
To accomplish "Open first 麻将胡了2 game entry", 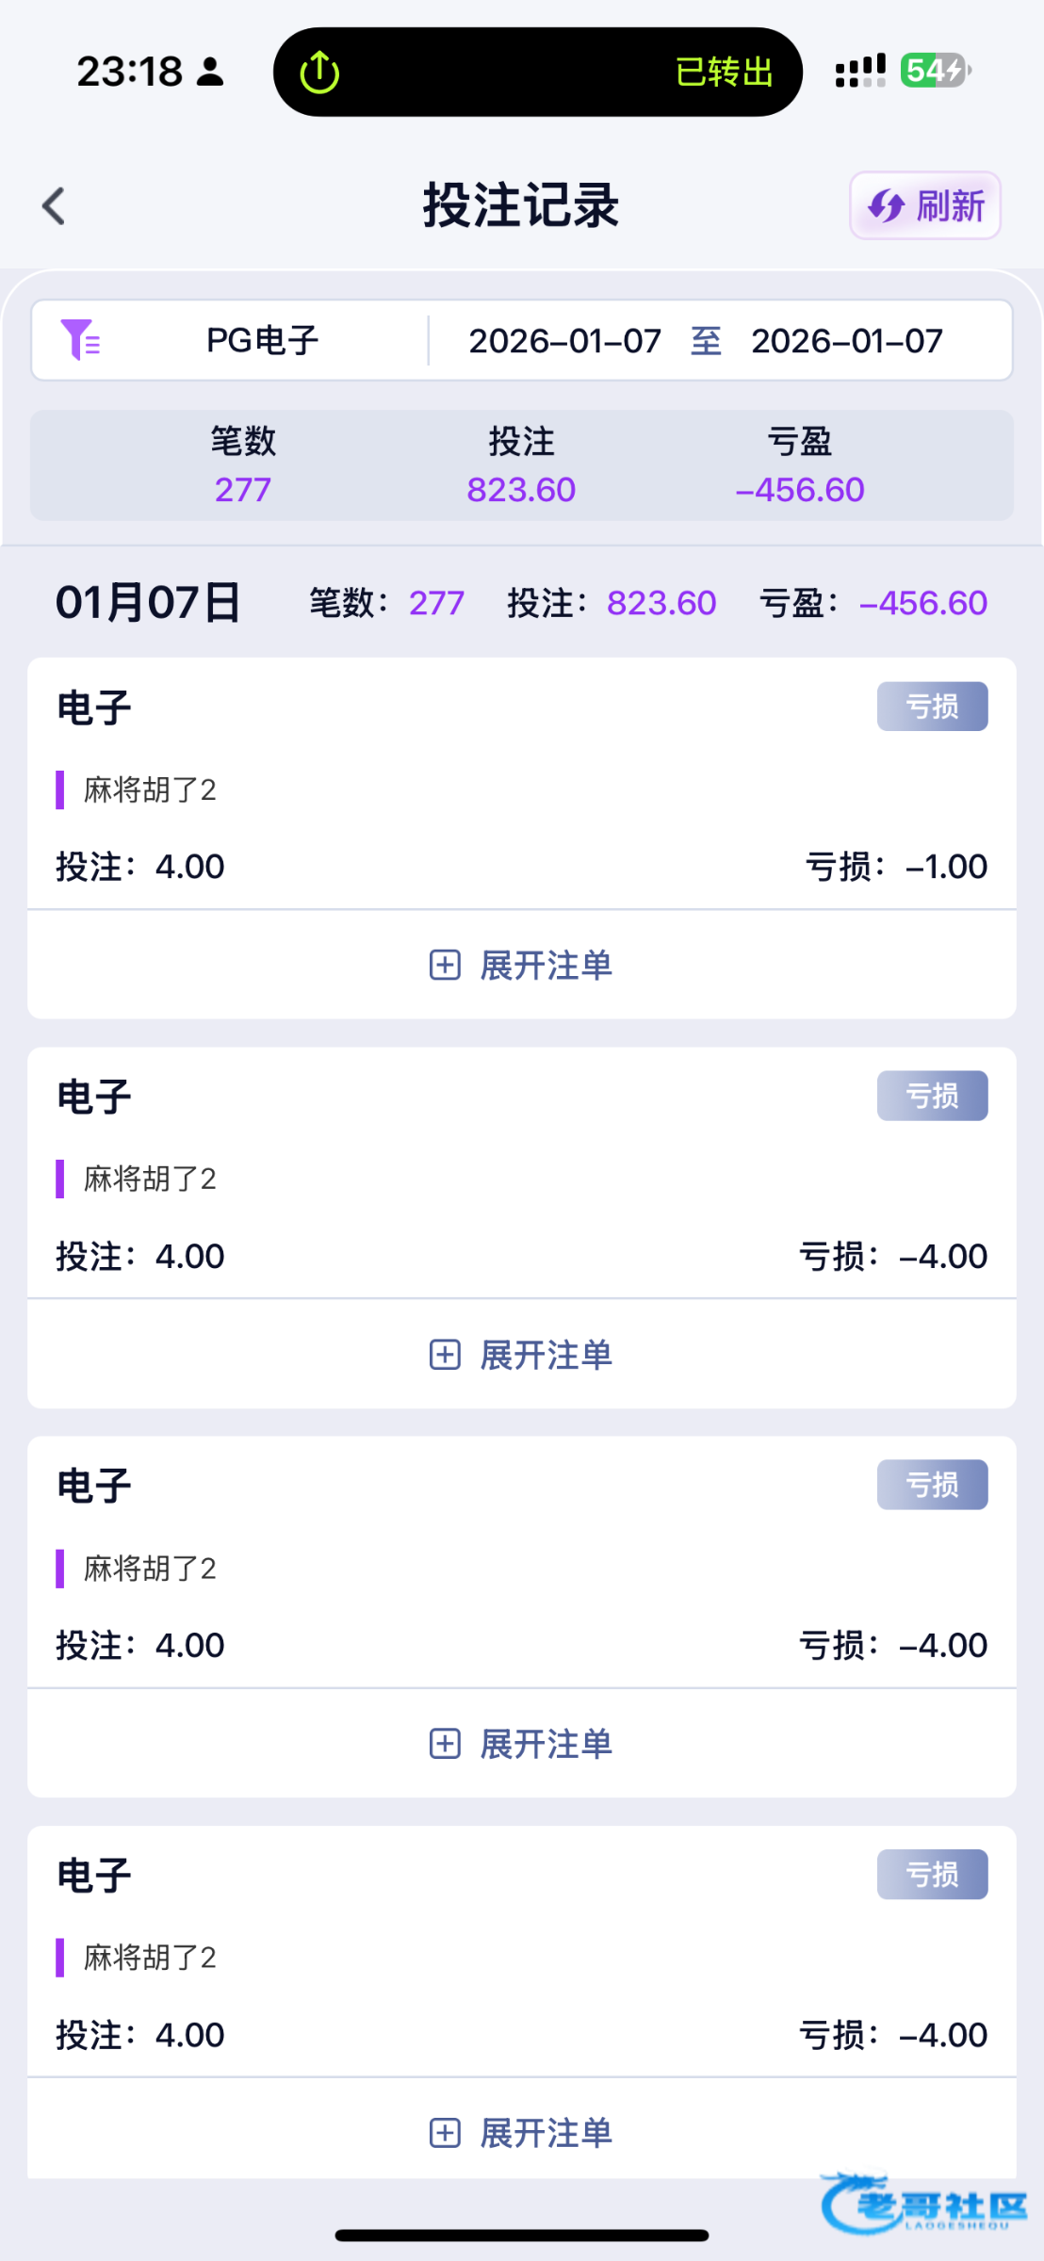I will click(150, 789).
